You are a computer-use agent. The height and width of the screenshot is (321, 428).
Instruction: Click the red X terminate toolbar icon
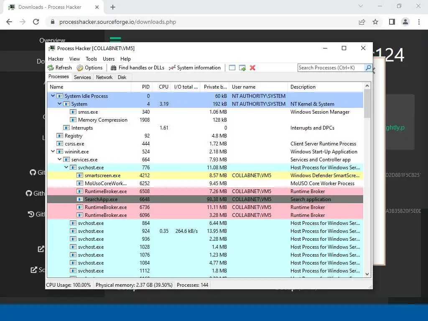tap(252, 68)
